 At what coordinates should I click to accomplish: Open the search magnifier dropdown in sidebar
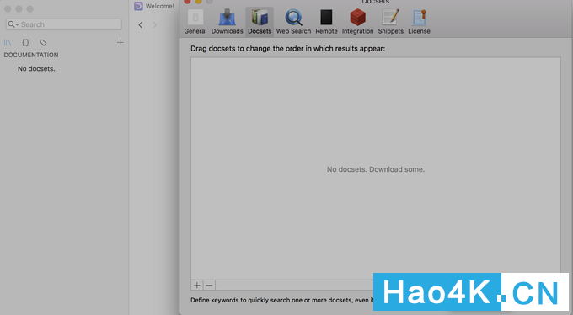pos(13,24)
